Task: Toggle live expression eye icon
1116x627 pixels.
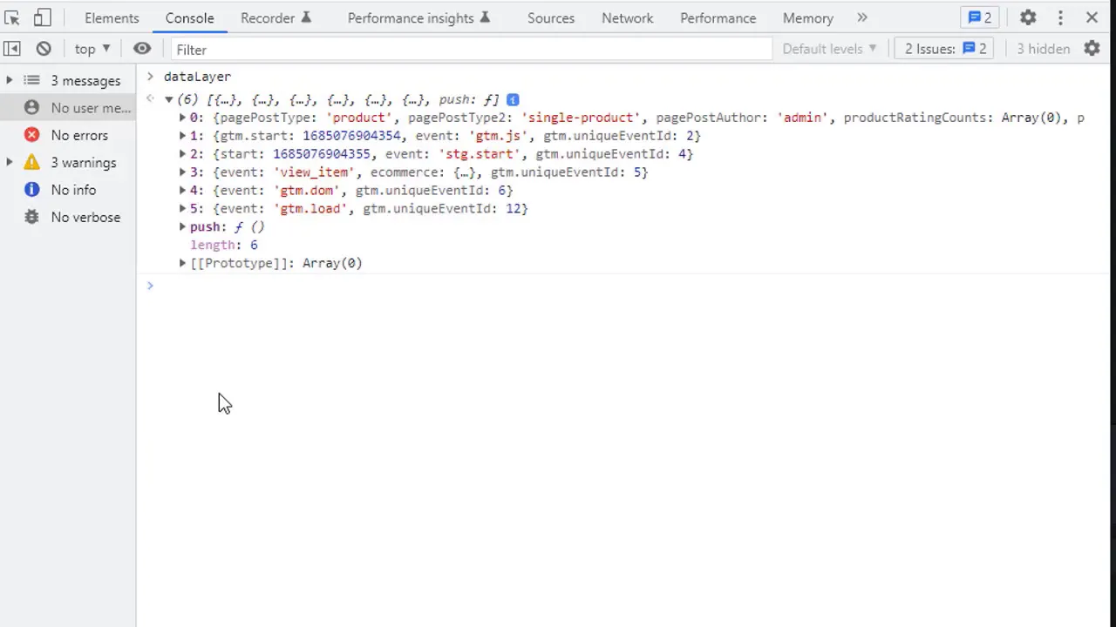Action: pyautogui.click(x=142, y=49)
